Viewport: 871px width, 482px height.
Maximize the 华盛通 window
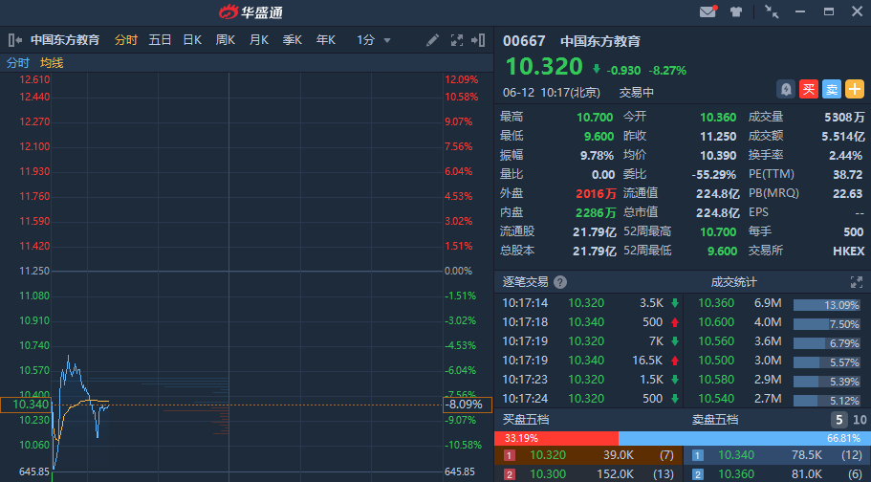pos(829,11)
